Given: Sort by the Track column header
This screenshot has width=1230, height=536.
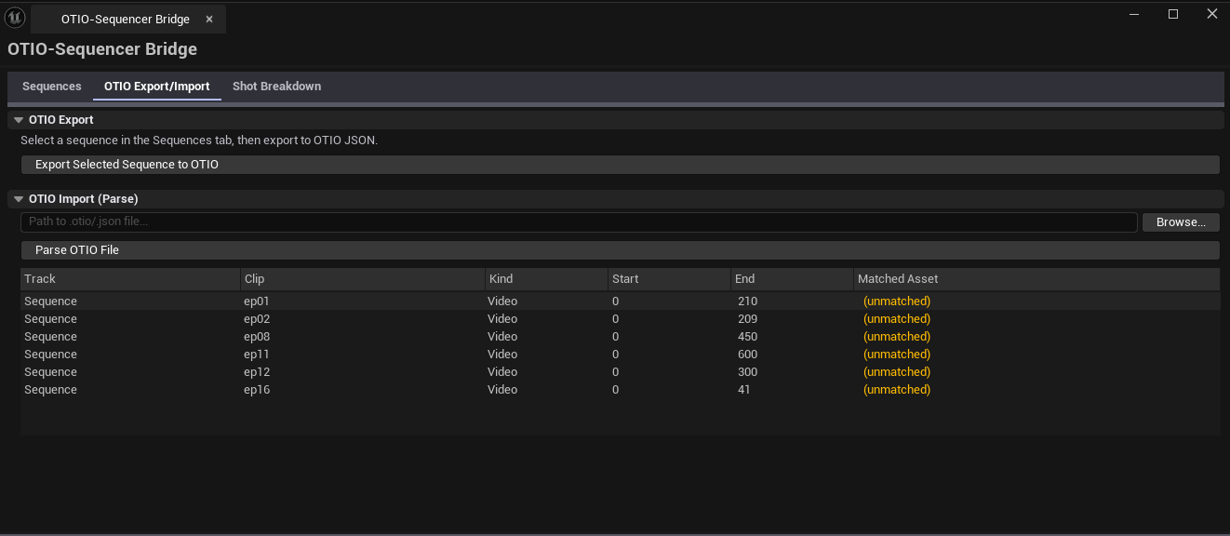Looking at the screenshot, I should click(x=130, y=279).
